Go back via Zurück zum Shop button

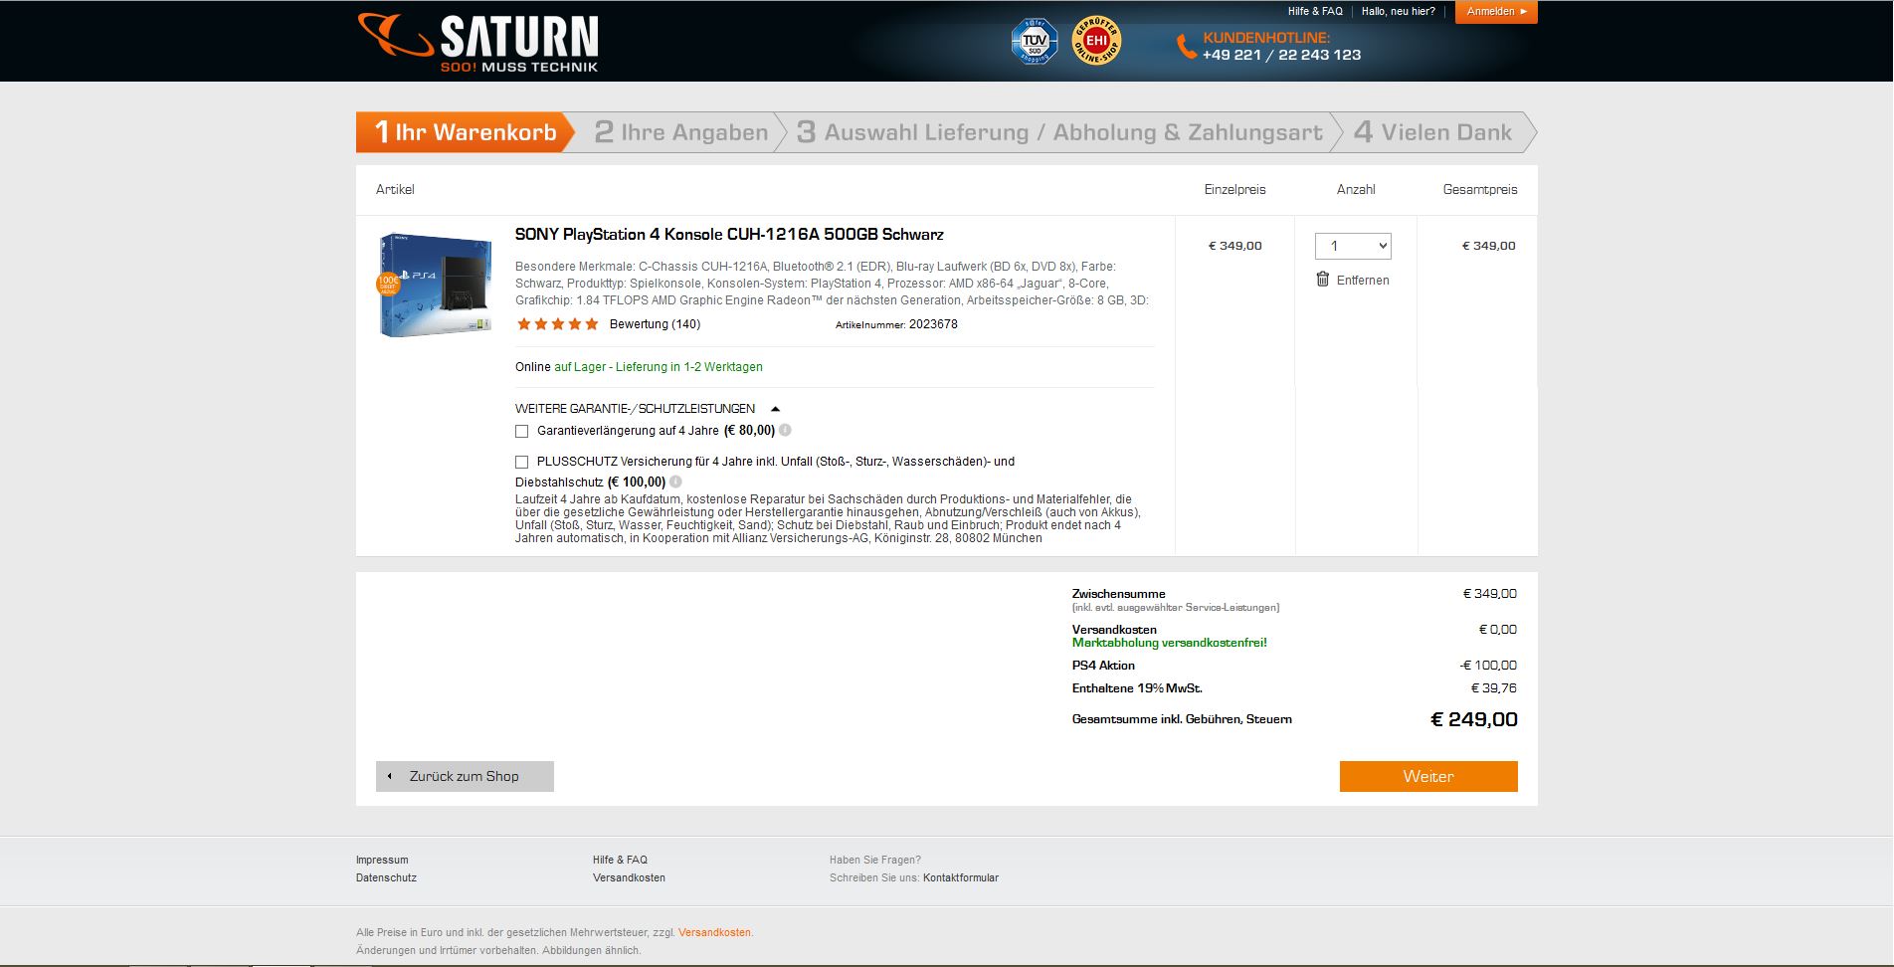(465, 776)
